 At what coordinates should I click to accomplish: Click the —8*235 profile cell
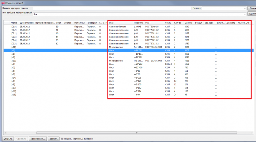[138, 78]
